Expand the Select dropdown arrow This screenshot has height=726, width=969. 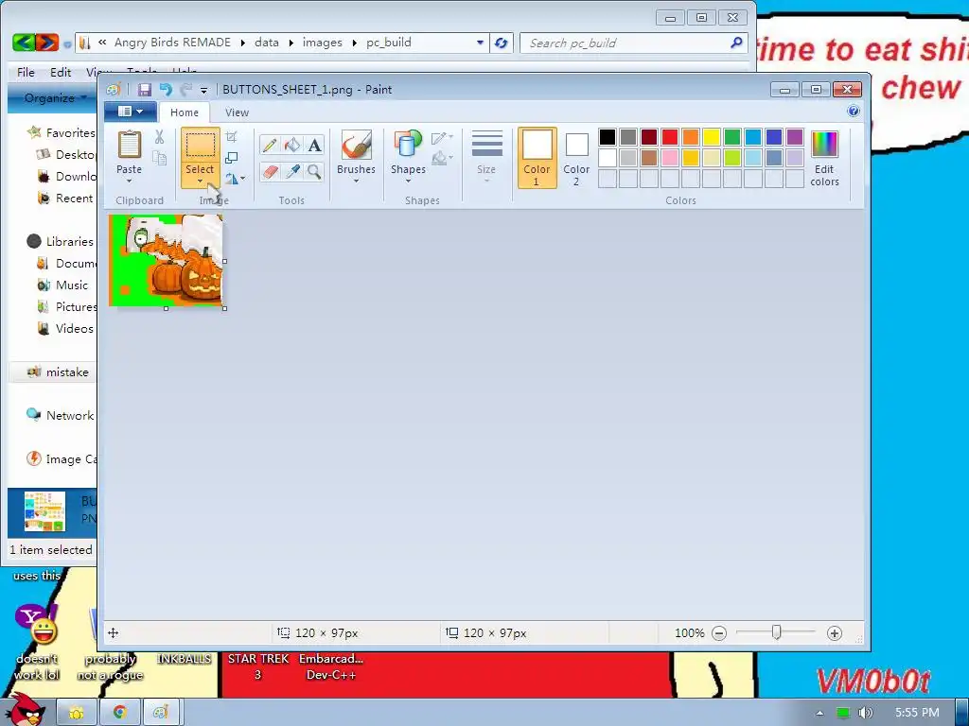pyautogui.click(x=200, y=181)
